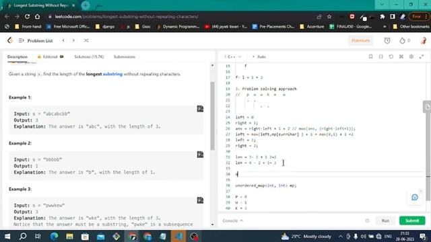Open the Submissions tab
Screen dimensions: 431x242
[125, 56]
